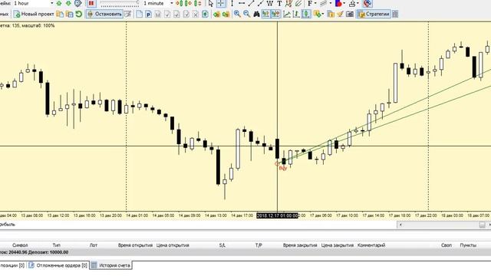The width and height of the screenshot is (491, 276).
Task: Toggle the highlighted chart-shift icon left of auto-scroll
Action: 266,14
